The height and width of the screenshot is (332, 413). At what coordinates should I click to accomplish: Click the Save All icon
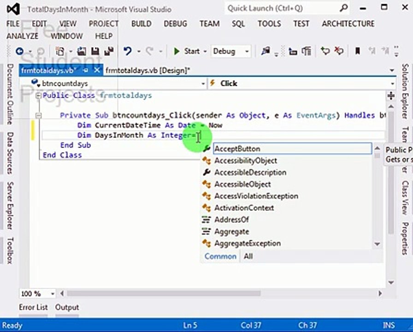[x=109, y=51]
